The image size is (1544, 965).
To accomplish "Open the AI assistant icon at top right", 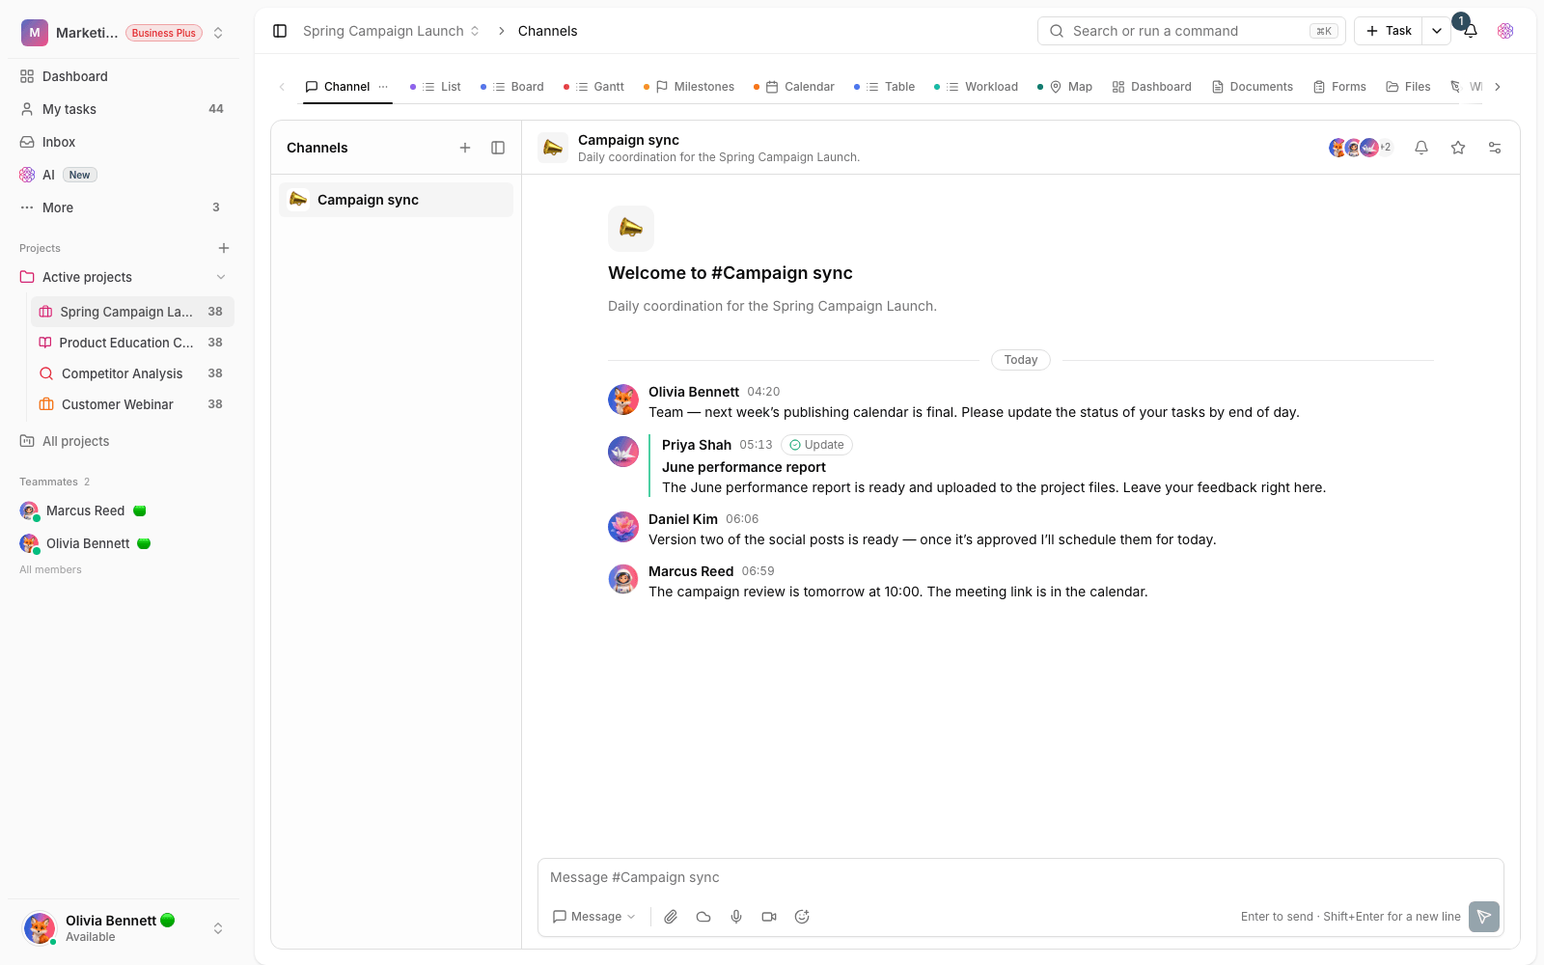I will (1505, 31).
